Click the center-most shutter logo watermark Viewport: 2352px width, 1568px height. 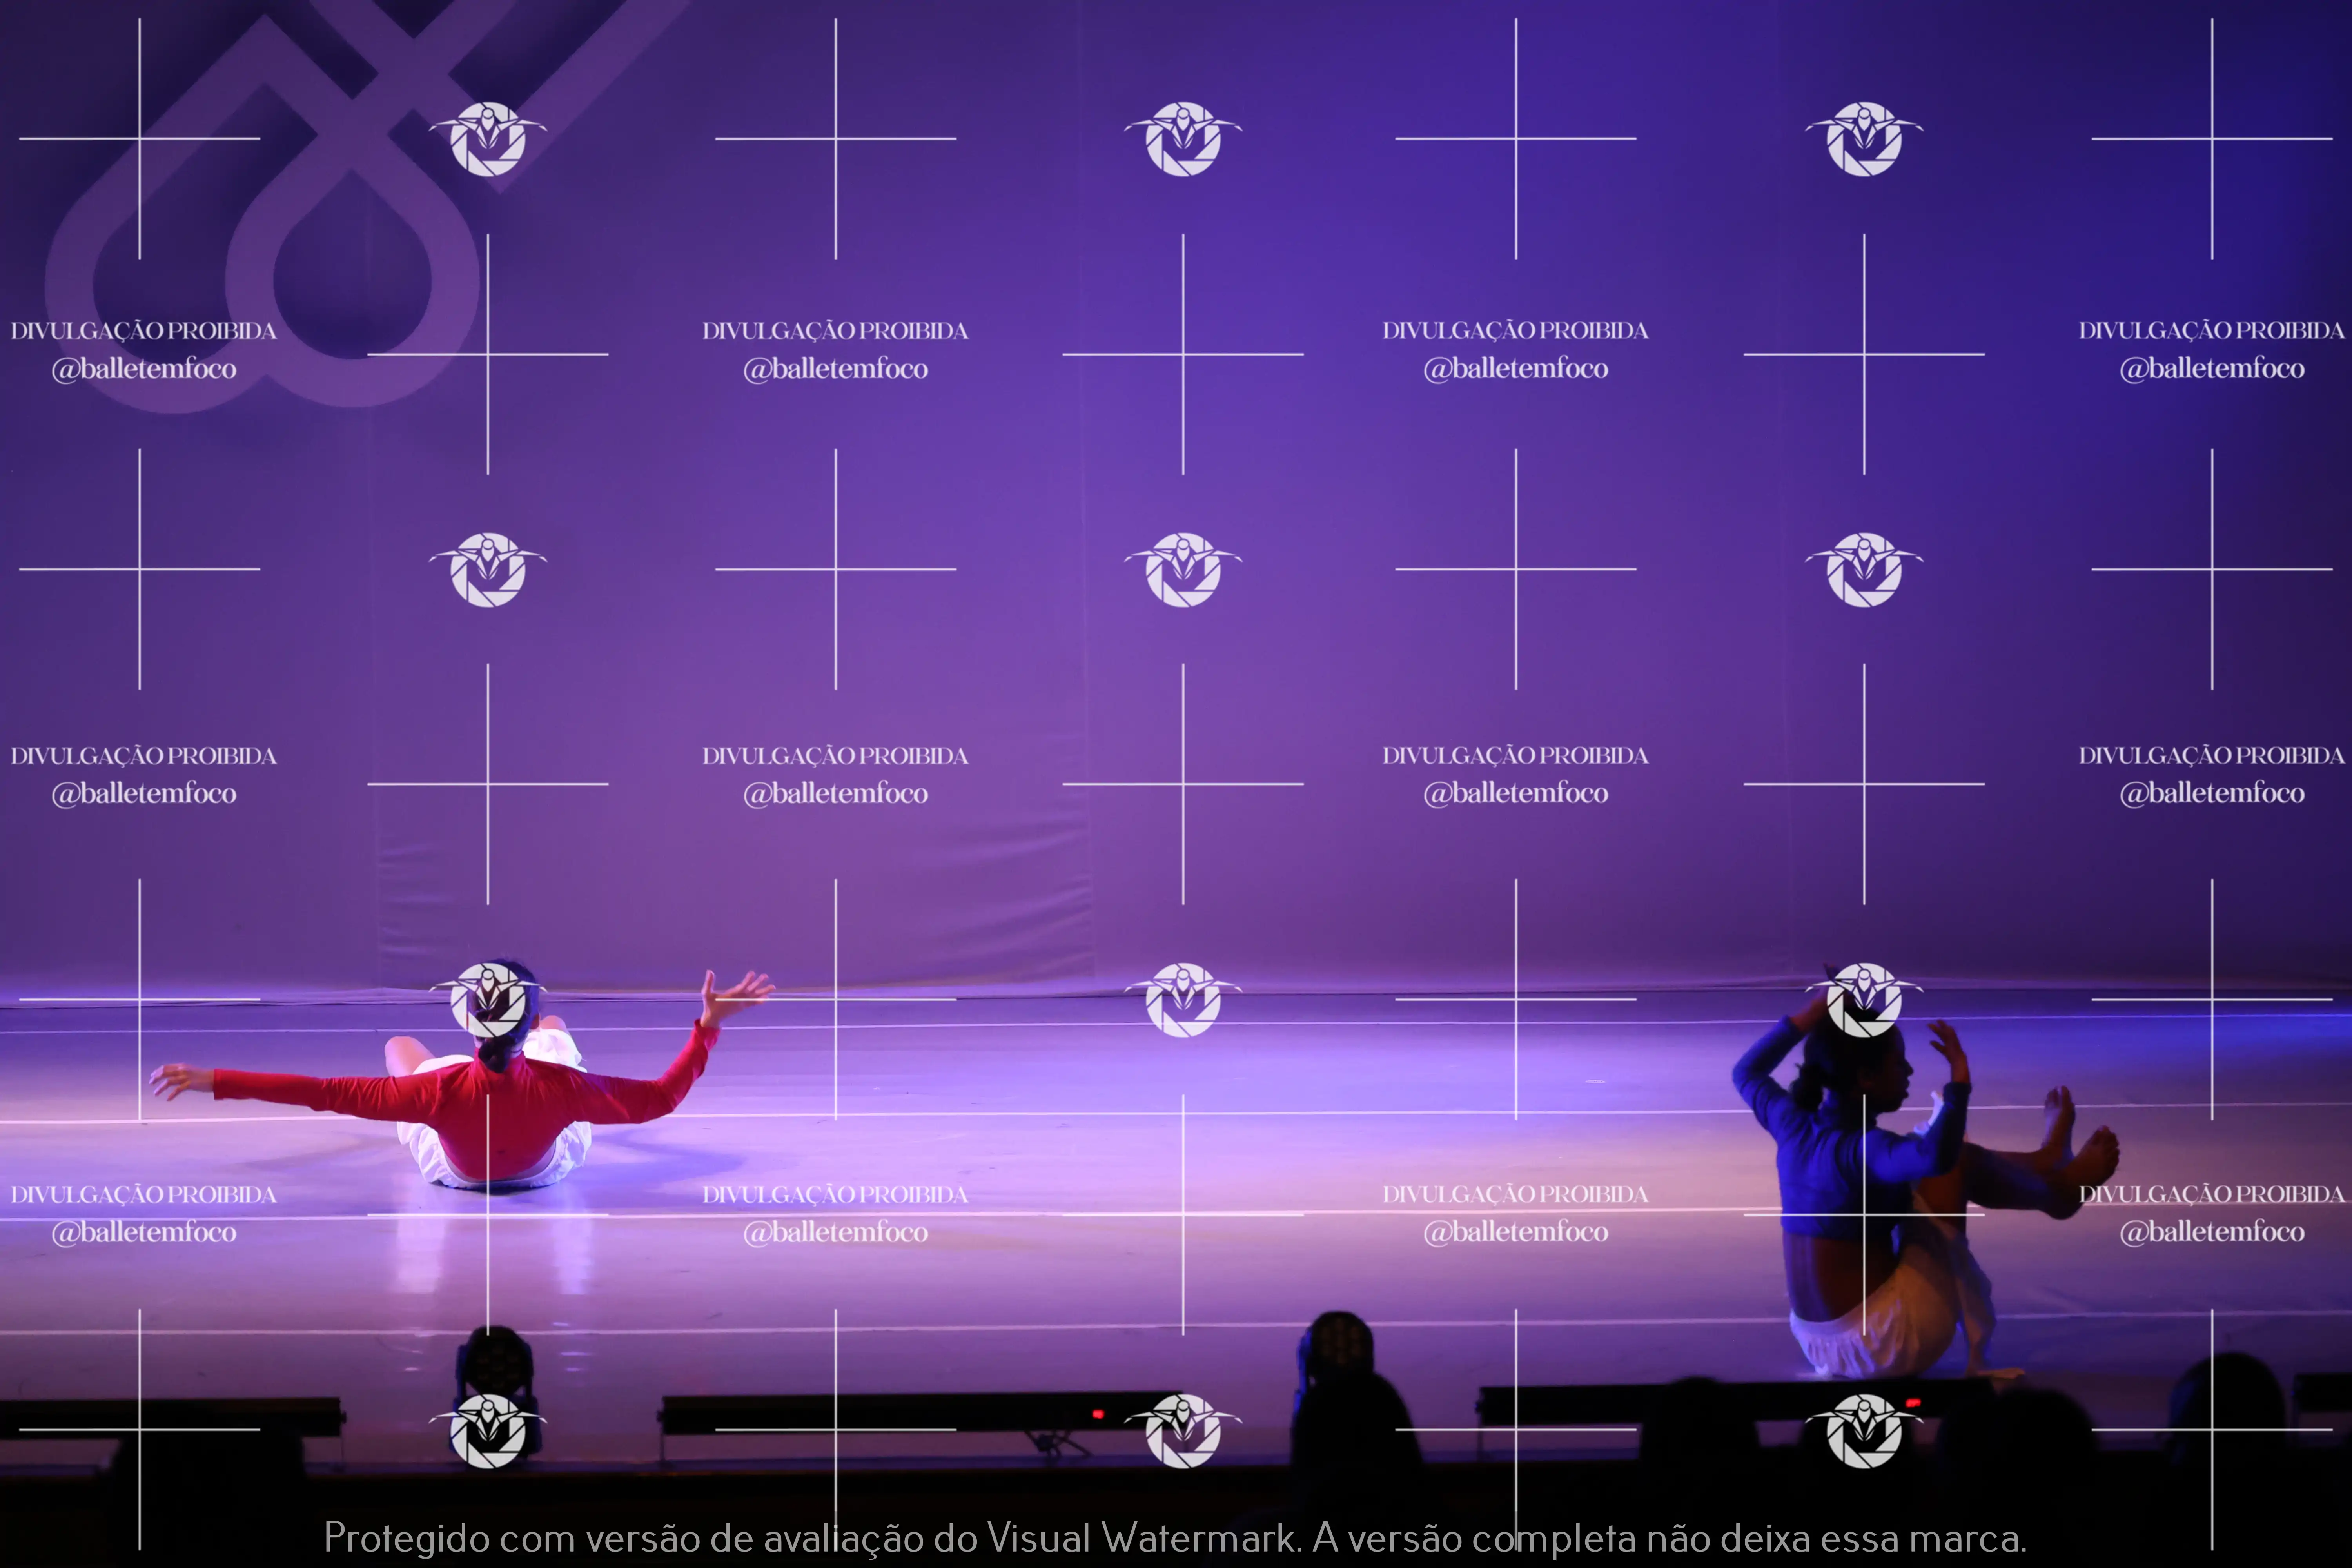[1183, 569]
